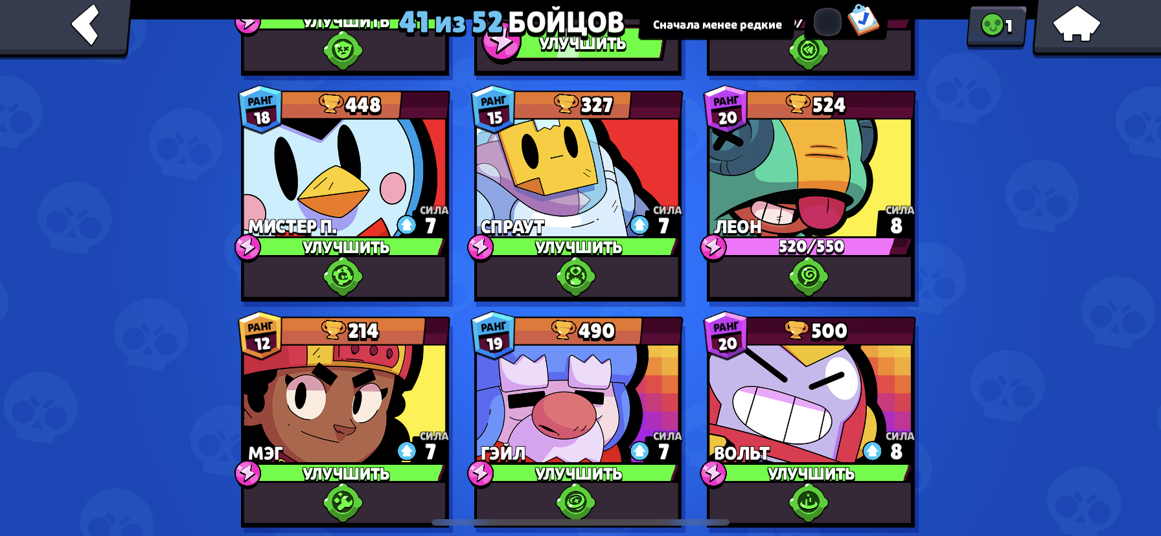Upgrade Volt with the green button
This screenshot has height=536, width=1161.
(811, 473)
